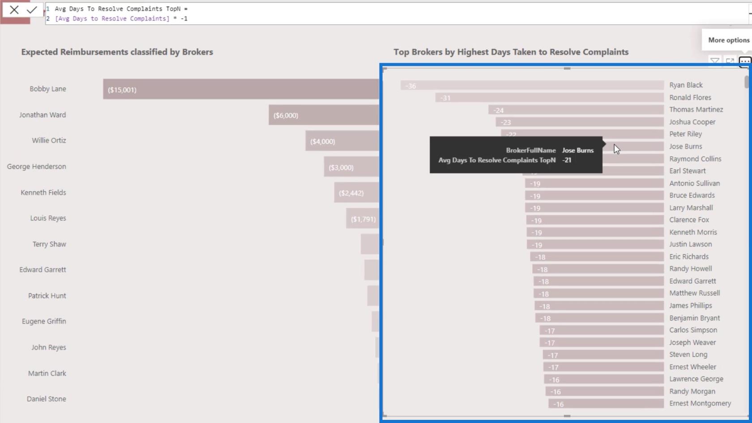Click the Louis Reyes axis label
The width and height of the screenshot is (752, 423).
click(x=48, y=218)
